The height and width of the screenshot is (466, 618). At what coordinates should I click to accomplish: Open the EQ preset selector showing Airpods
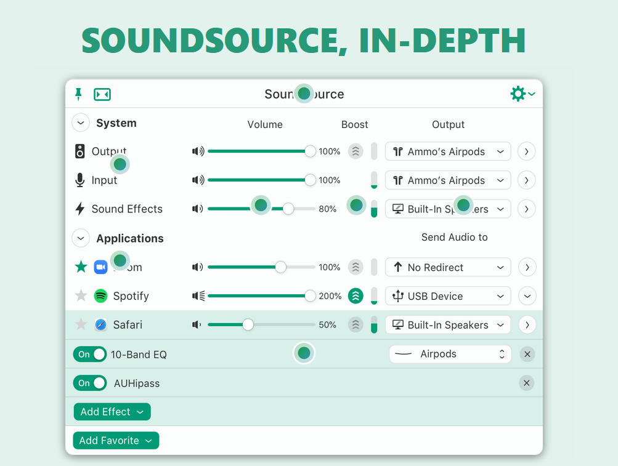450,354
